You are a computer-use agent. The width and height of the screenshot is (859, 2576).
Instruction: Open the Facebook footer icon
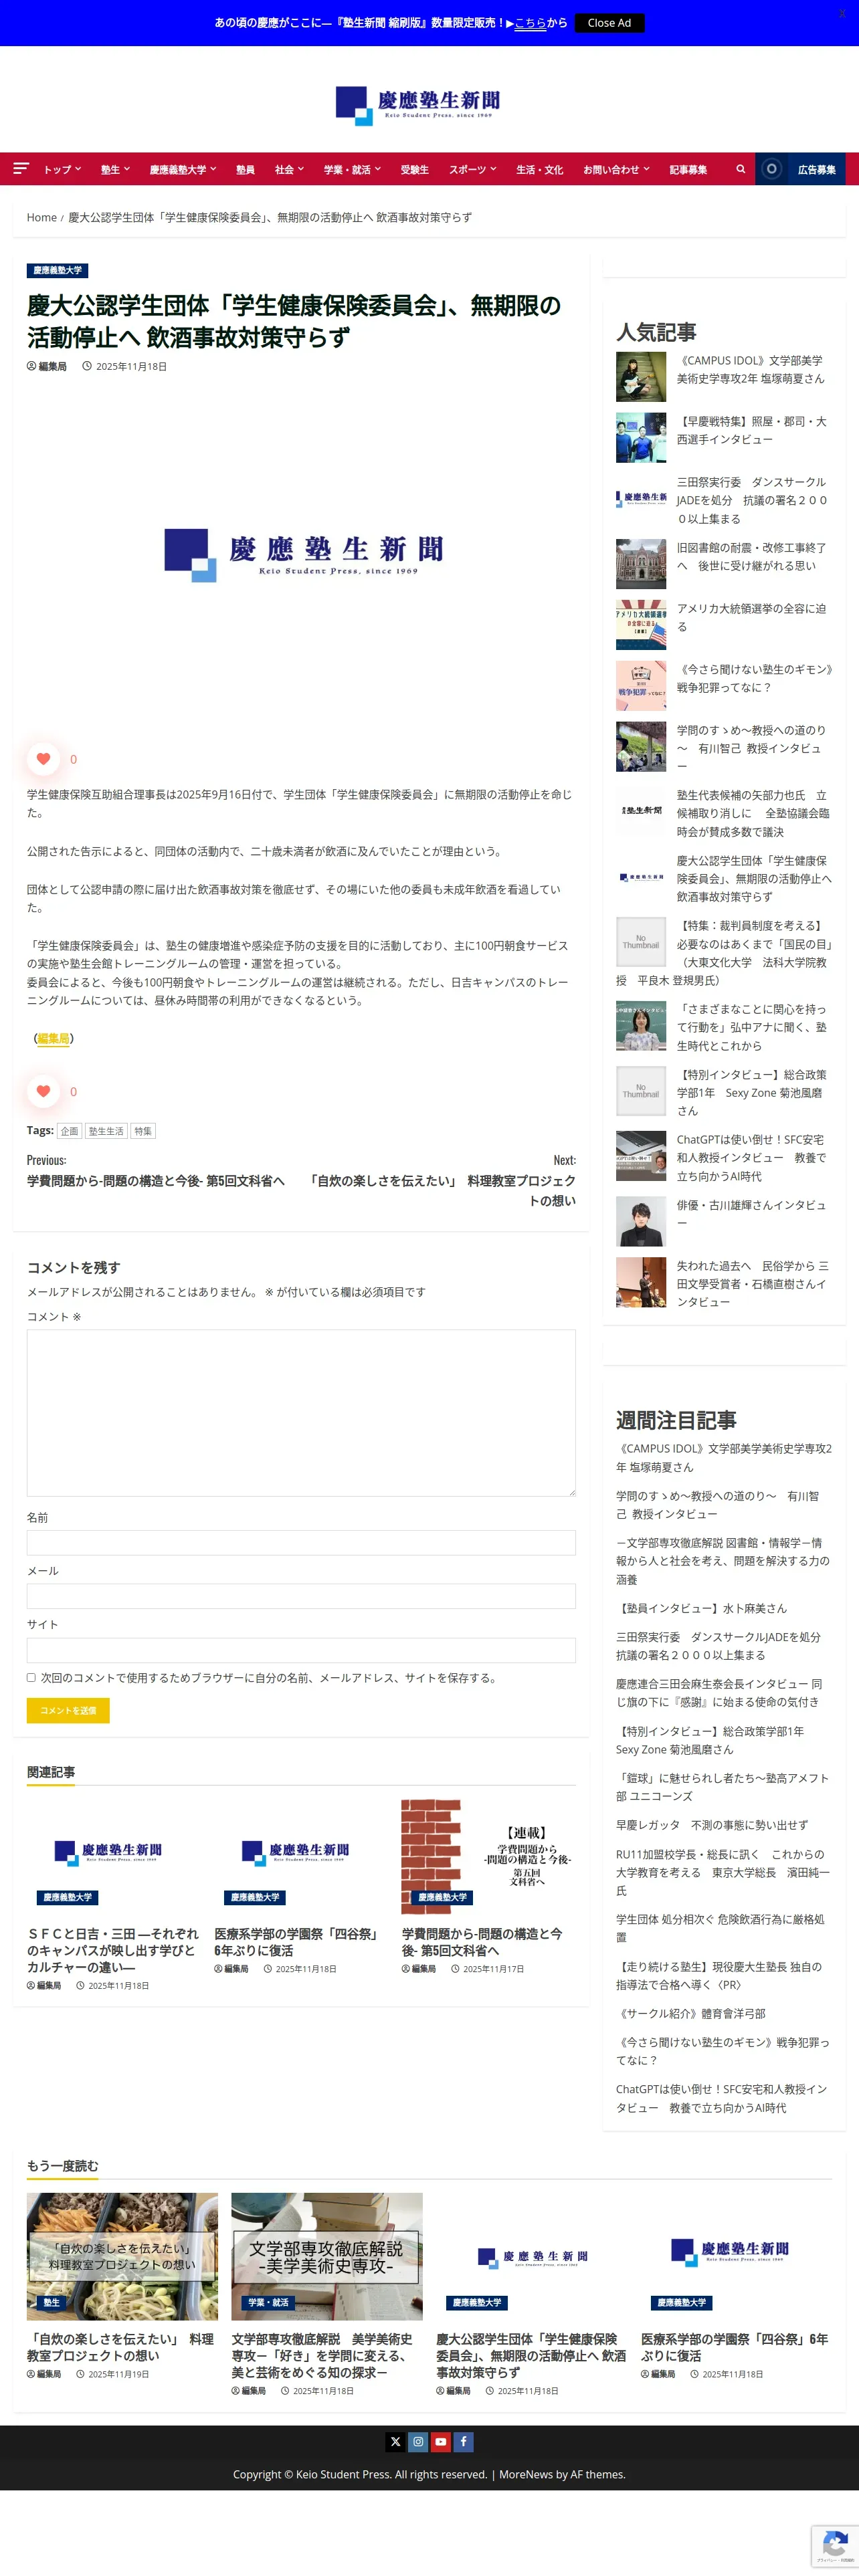pyautogui.click(x=464, y=2442)
